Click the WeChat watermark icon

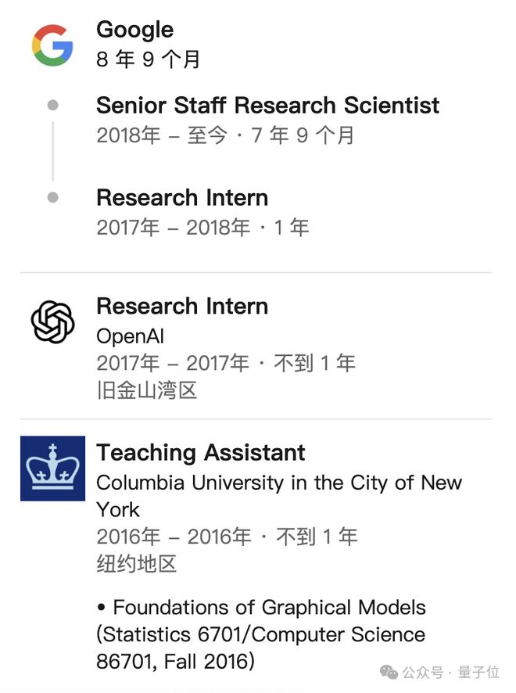point(389,672)
